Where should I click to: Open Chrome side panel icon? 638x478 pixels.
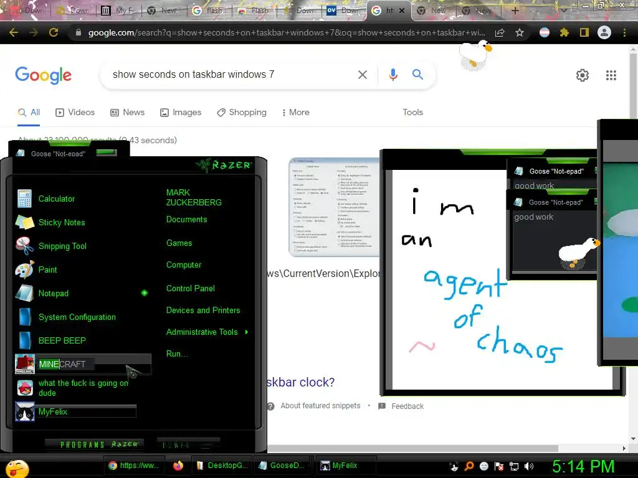pos(584,32)
